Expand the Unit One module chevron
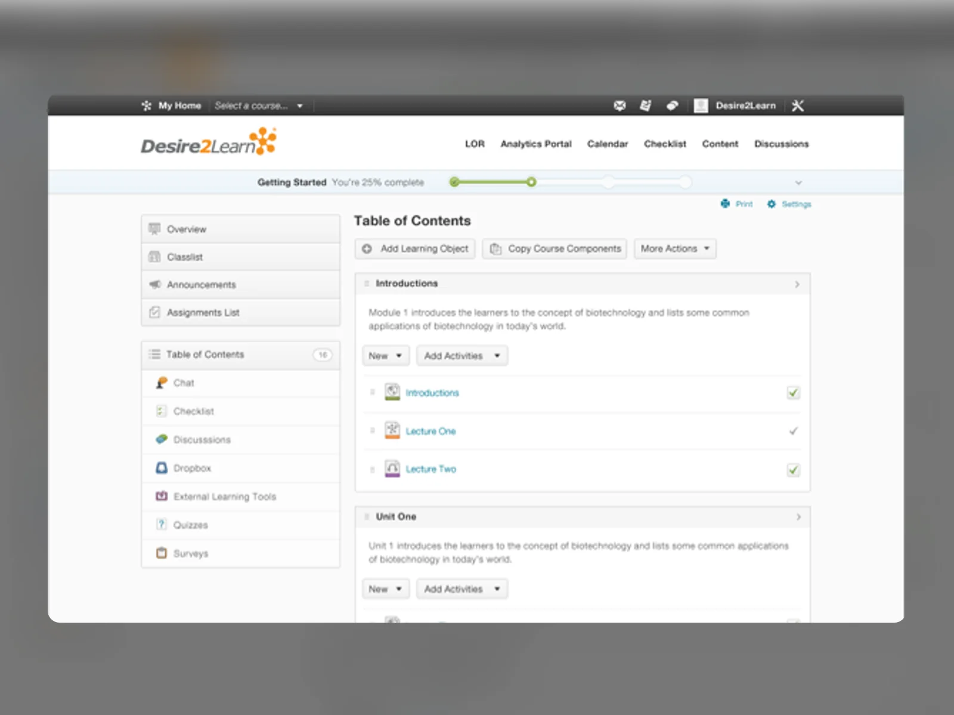The width and height of the screenshot is (954, 715). (x=798, y=517)
